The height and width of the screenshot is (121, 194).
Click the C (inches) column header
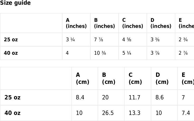pyautogui.click(x=133, y=23)
